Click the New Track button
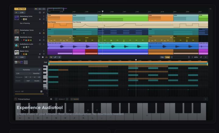This screenshot has height=133, width=219. [21, 9]
